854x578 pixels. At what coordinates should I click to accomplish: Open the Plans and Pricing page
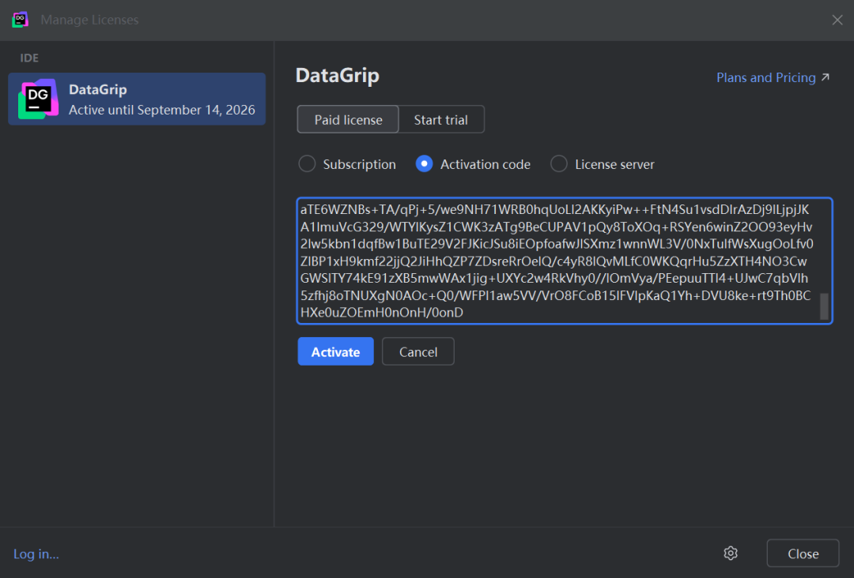[765, 77]
